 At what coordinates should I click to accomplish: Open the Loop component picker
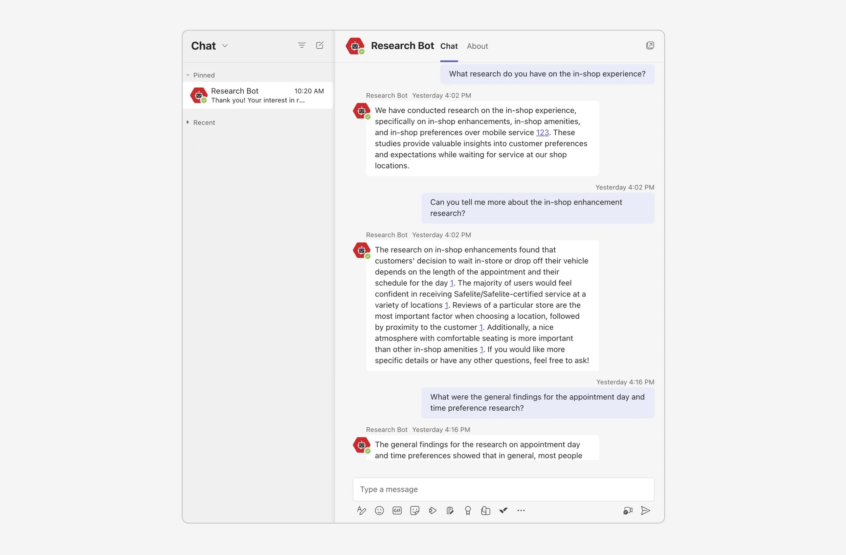(x=486, y=511)
